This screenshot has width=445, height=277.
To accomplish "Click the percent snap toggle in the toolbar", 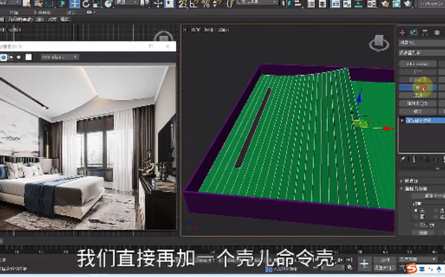I will coord(205,4).
